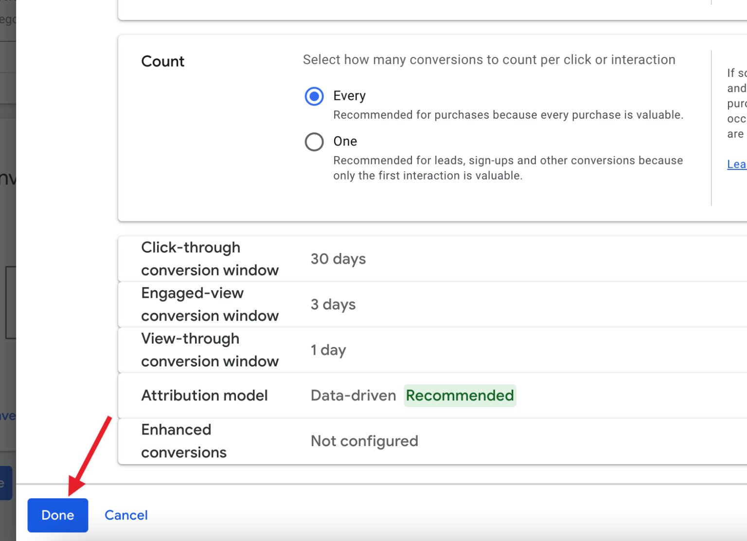Viewport: 747px width, 541px height.
Task: Click the partially visible blue button on left edge
Action: [4, 483]
